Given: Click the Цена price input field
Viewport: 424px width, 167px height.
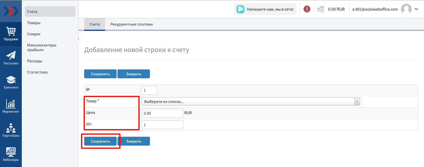Looking at the screenshot, I should click(x=162, y=113).
